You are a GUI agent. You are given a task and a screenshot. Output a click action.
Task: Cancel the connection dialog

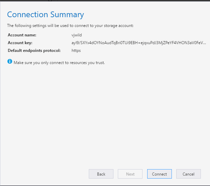pyautogui.click(x=188, y=174)
